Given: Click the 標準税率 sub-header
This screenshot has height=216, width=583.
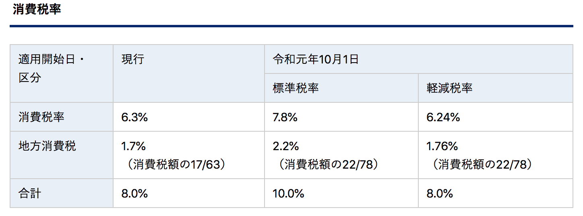Looking at the screenshot, I should [296, 88].
